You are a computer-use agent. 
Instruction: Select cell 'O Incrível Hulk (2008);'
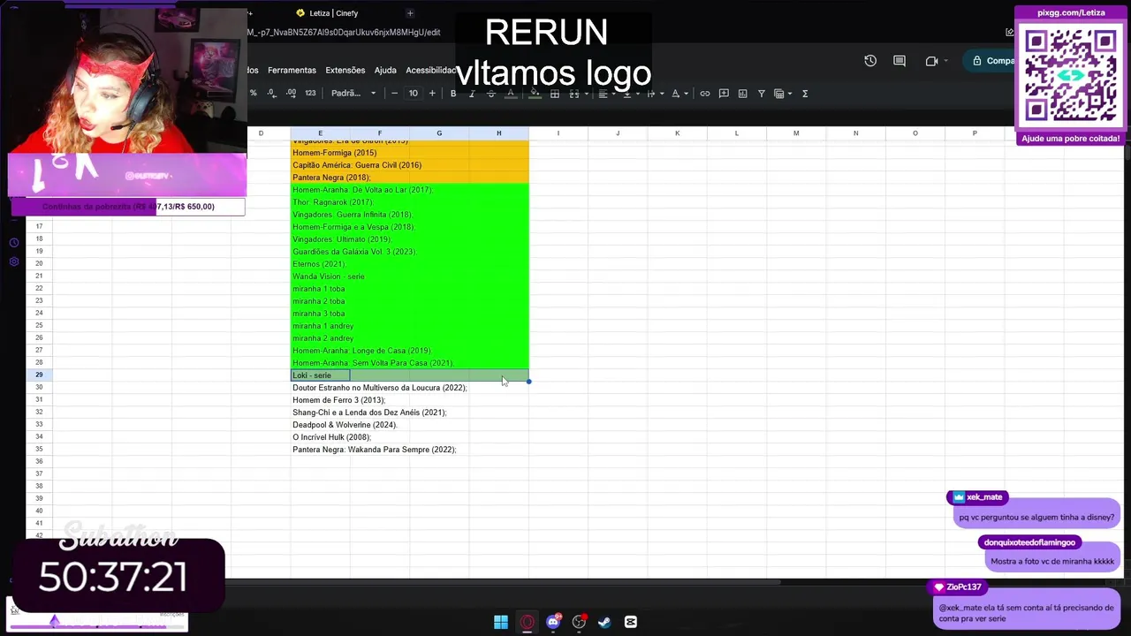point(332,437)
